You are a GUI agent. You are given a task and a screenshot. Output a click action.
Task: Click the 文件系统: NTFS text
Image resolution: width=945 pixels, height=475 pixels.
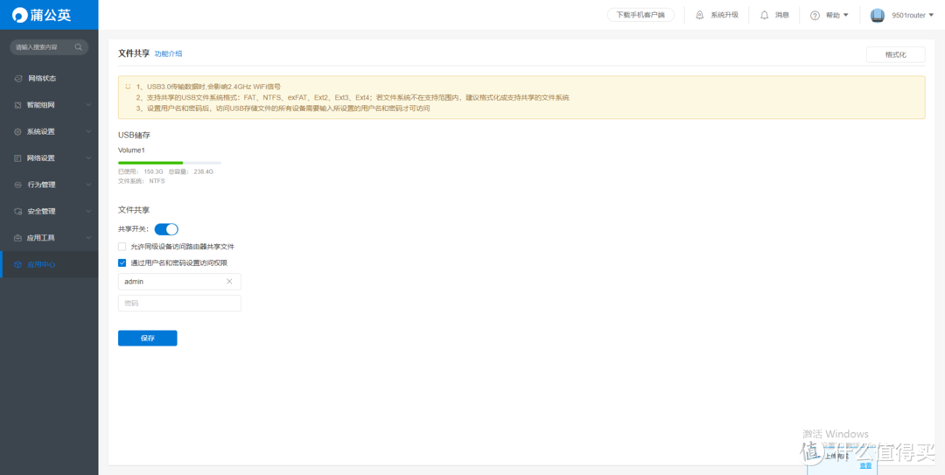[142, 181]
